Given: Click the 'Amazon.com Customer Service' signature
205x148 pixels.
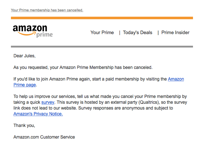Looking at the screenshot, I should 44,137.
